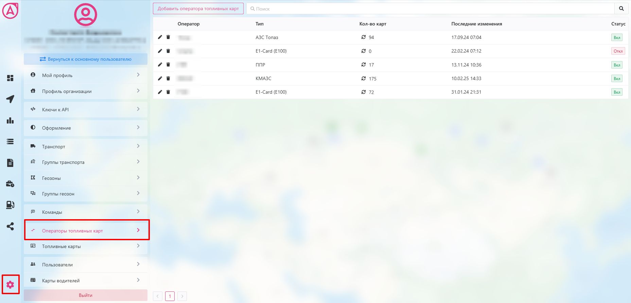Open the Мой профиль menu item
Image resolution: width=631 pixels, height=303 pixels.
click(x=86, y=75)
